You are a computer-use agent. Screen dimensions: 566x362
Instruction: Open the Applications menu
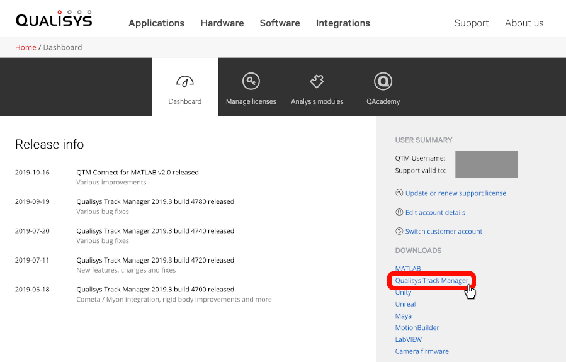[x=156, y=23]
